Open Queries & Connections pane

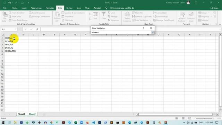[73, 13]
